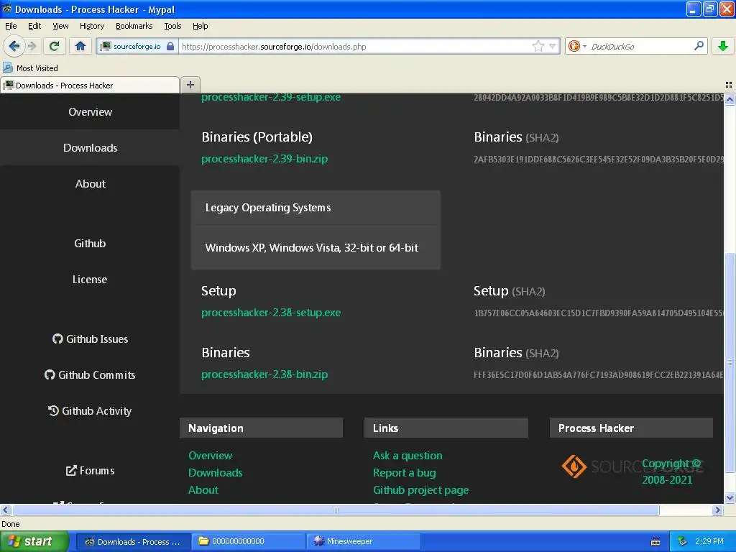Open the License sidebar link

point(90,280)
